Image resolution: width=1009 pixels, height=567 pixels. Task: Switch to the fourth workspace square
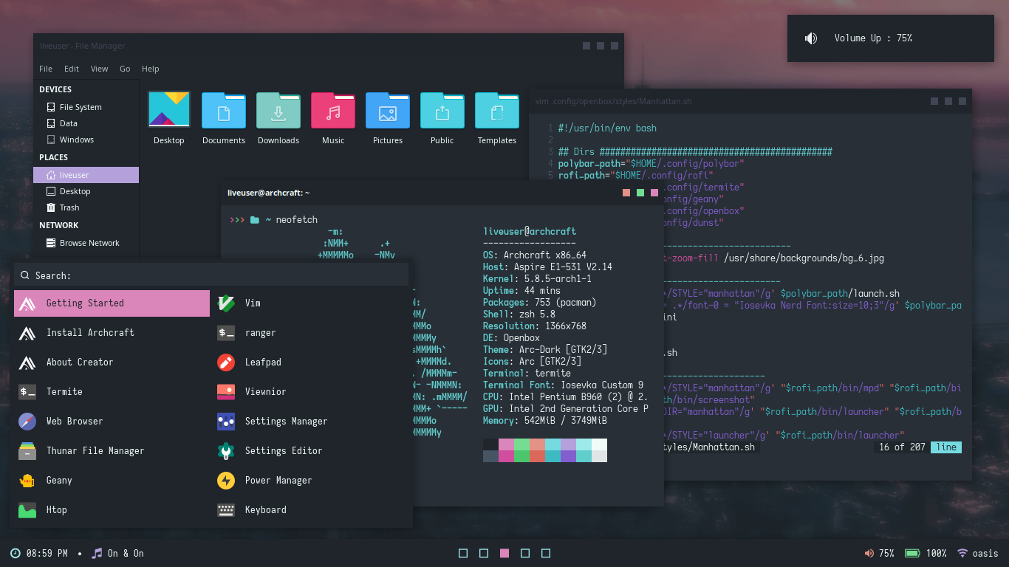(x=525, y=553)
